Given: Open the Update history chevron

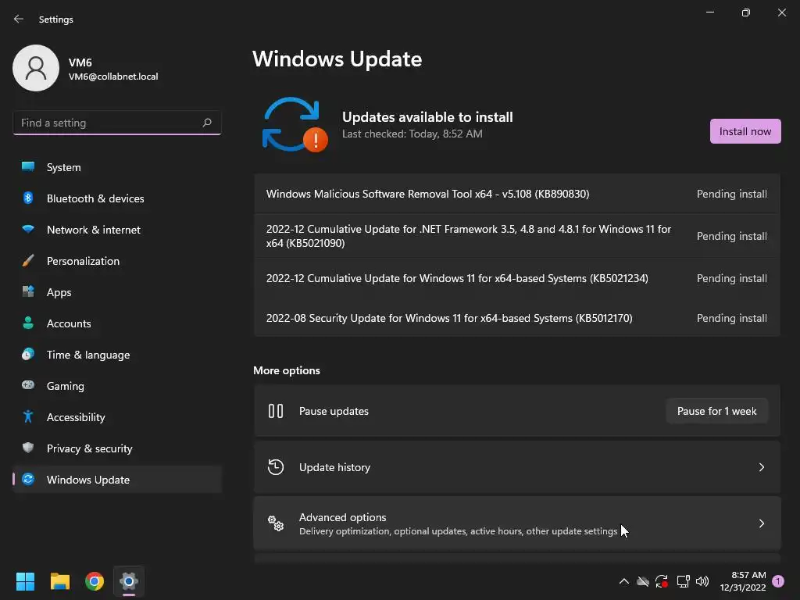Looking at the screenshot, I should [x=761, y=467].
